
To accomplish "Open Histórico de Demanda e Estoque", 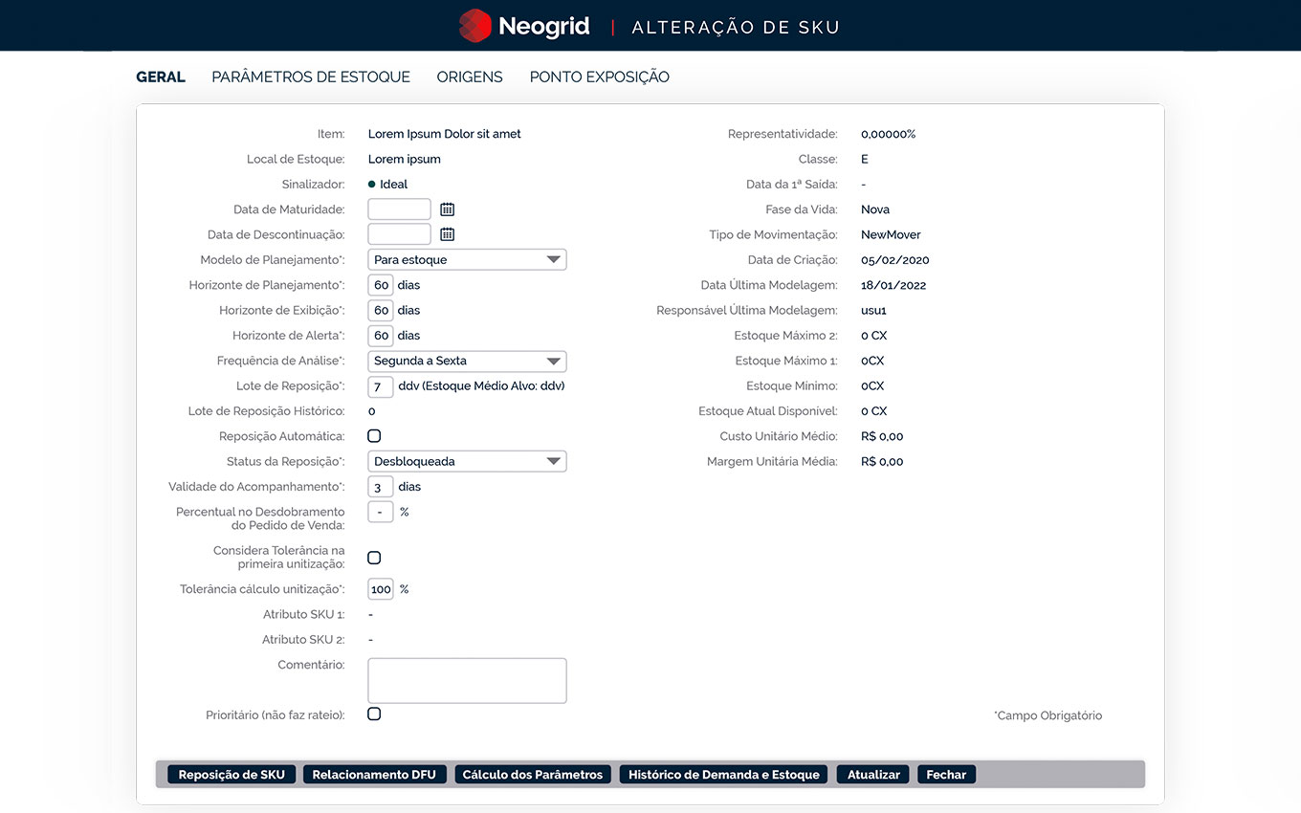I will tap(723, 775).
